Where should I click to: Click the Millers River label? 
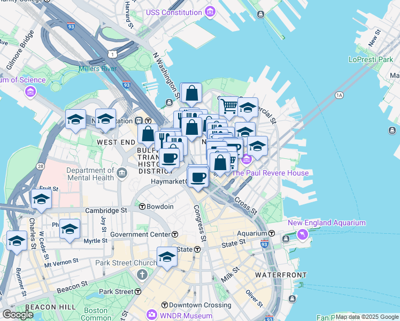click(x=97, y=68)
